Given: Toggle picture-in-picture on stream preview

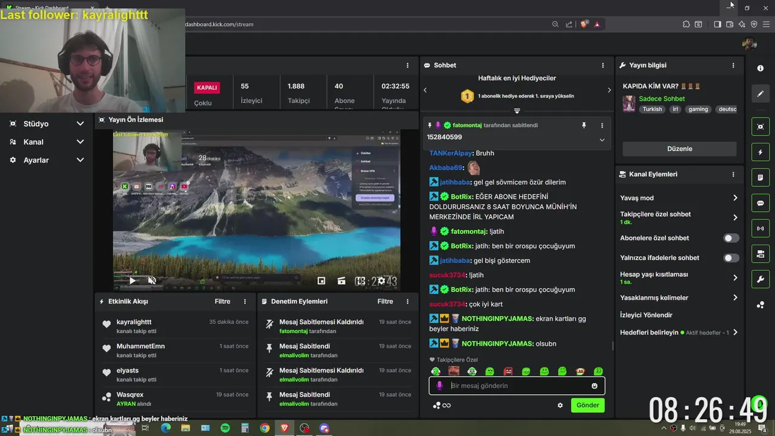Looking at the screenshot, I should point(322,280).
